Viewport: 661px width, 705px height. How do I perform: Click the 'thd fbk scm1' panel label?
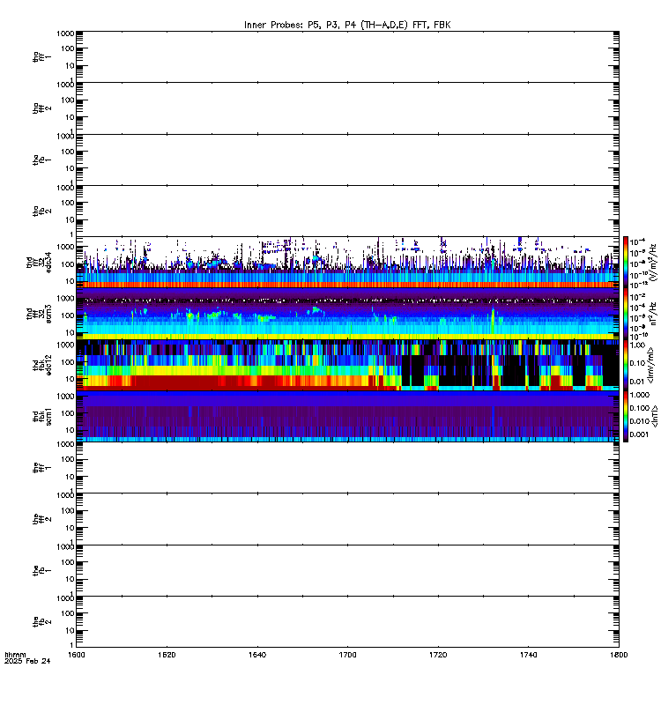tap(42, 416)
